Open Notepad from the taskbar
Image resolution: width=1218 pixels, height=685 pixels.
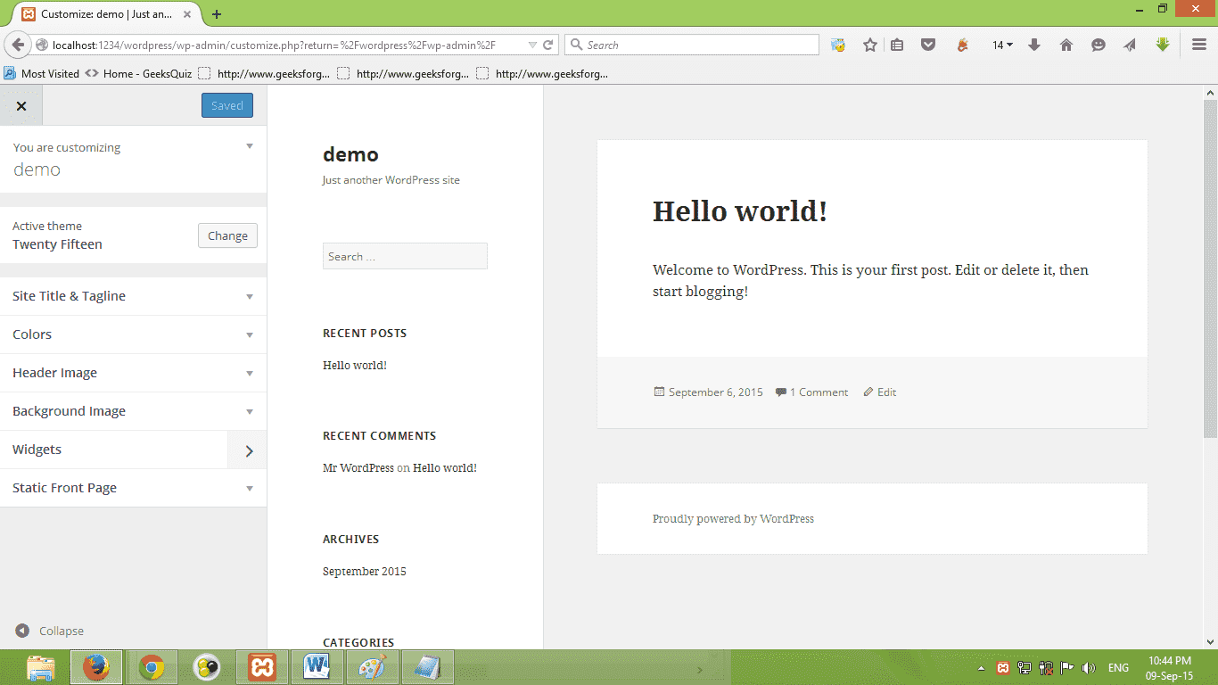tap(428, 667)
